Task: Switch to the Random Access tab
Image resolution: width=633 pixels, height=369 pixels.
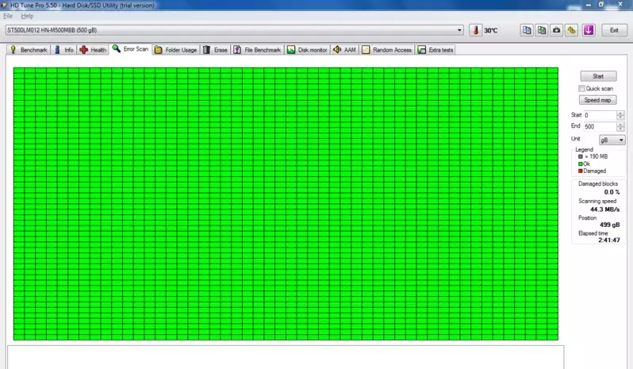Action: coord(387,50)
